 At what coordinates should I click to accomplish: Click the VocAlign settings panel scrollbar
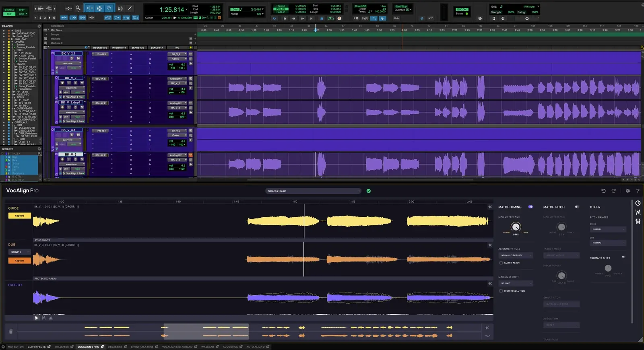pos(632,261)
